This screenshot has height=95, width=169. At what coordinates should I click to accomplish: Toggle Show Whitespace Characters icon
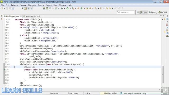click(31, 8)
